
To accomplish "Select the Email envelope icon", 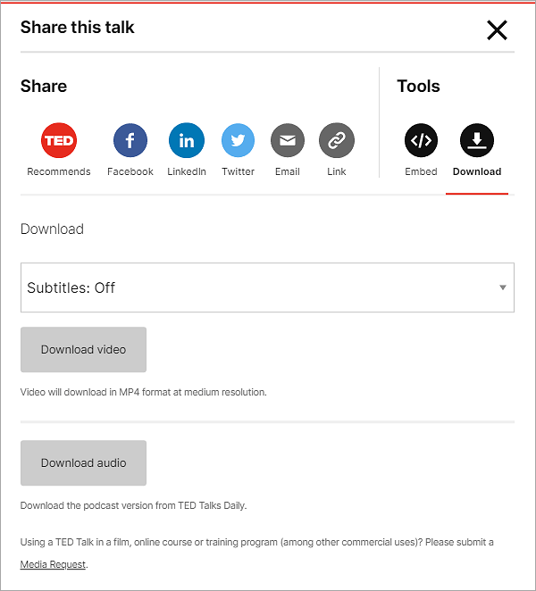I will tap(288, 140).
